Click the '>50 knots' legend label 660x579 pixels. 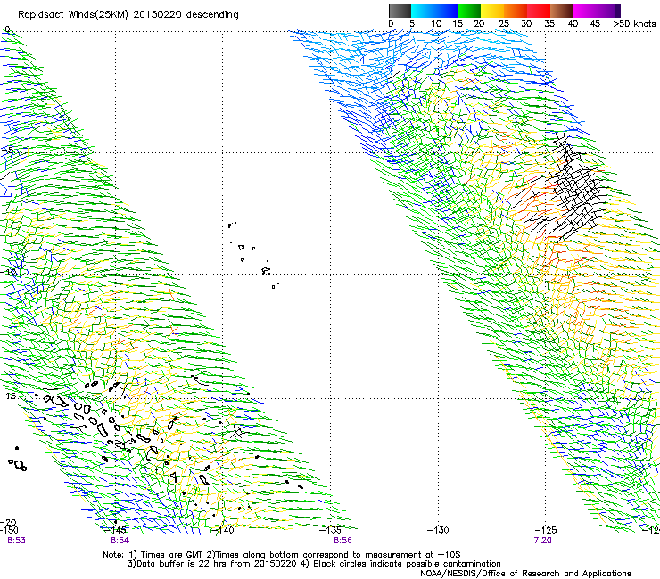[634, 24]
